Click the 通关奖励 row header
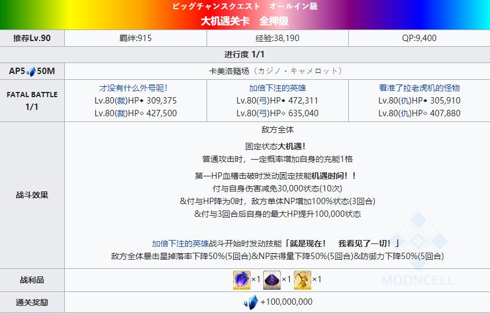 click(32, 302)
